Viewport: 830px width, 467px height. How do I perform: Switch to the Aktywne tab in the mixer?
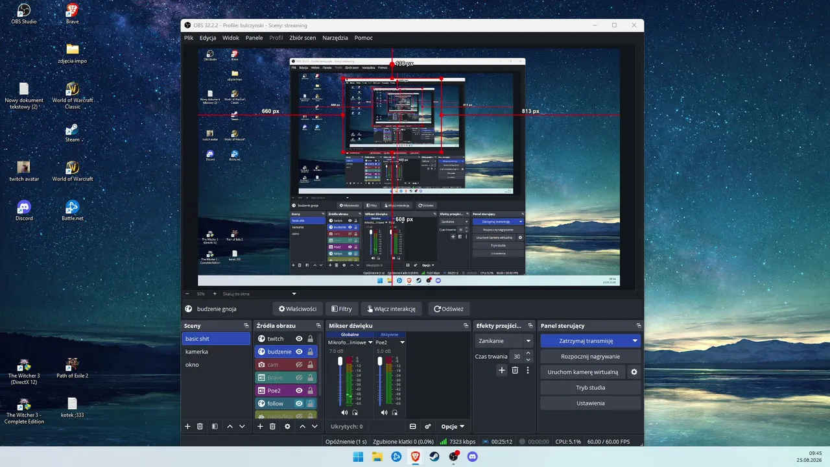coord(389,335)
